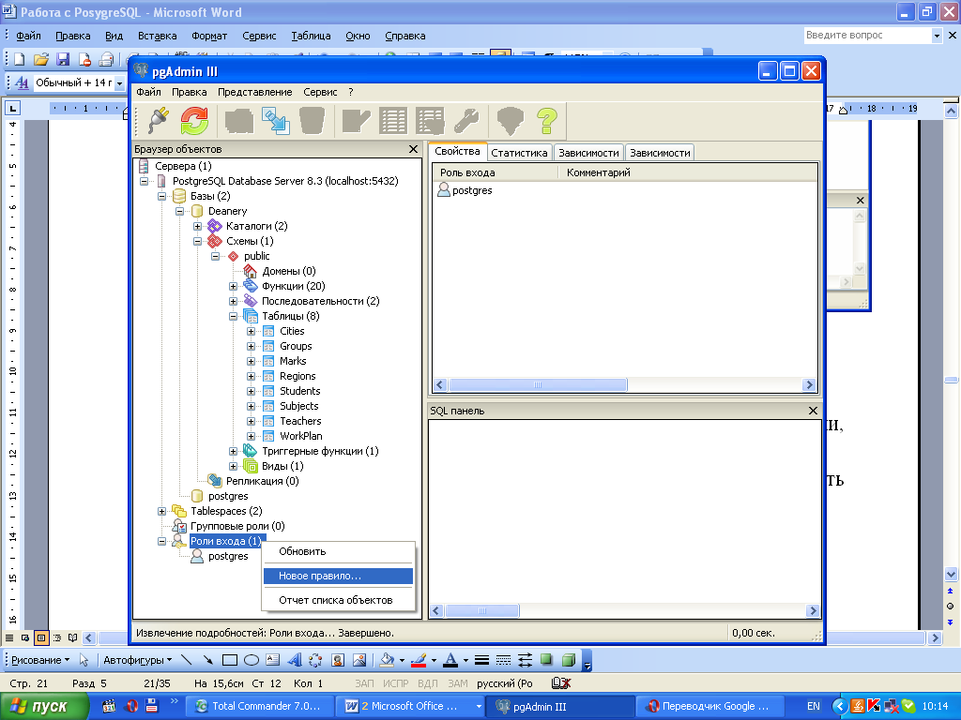This screenshot has height=720, width=961.
Task: Click the 3-D style icon in drawing toolbar
Action: (x=569, y=660)
